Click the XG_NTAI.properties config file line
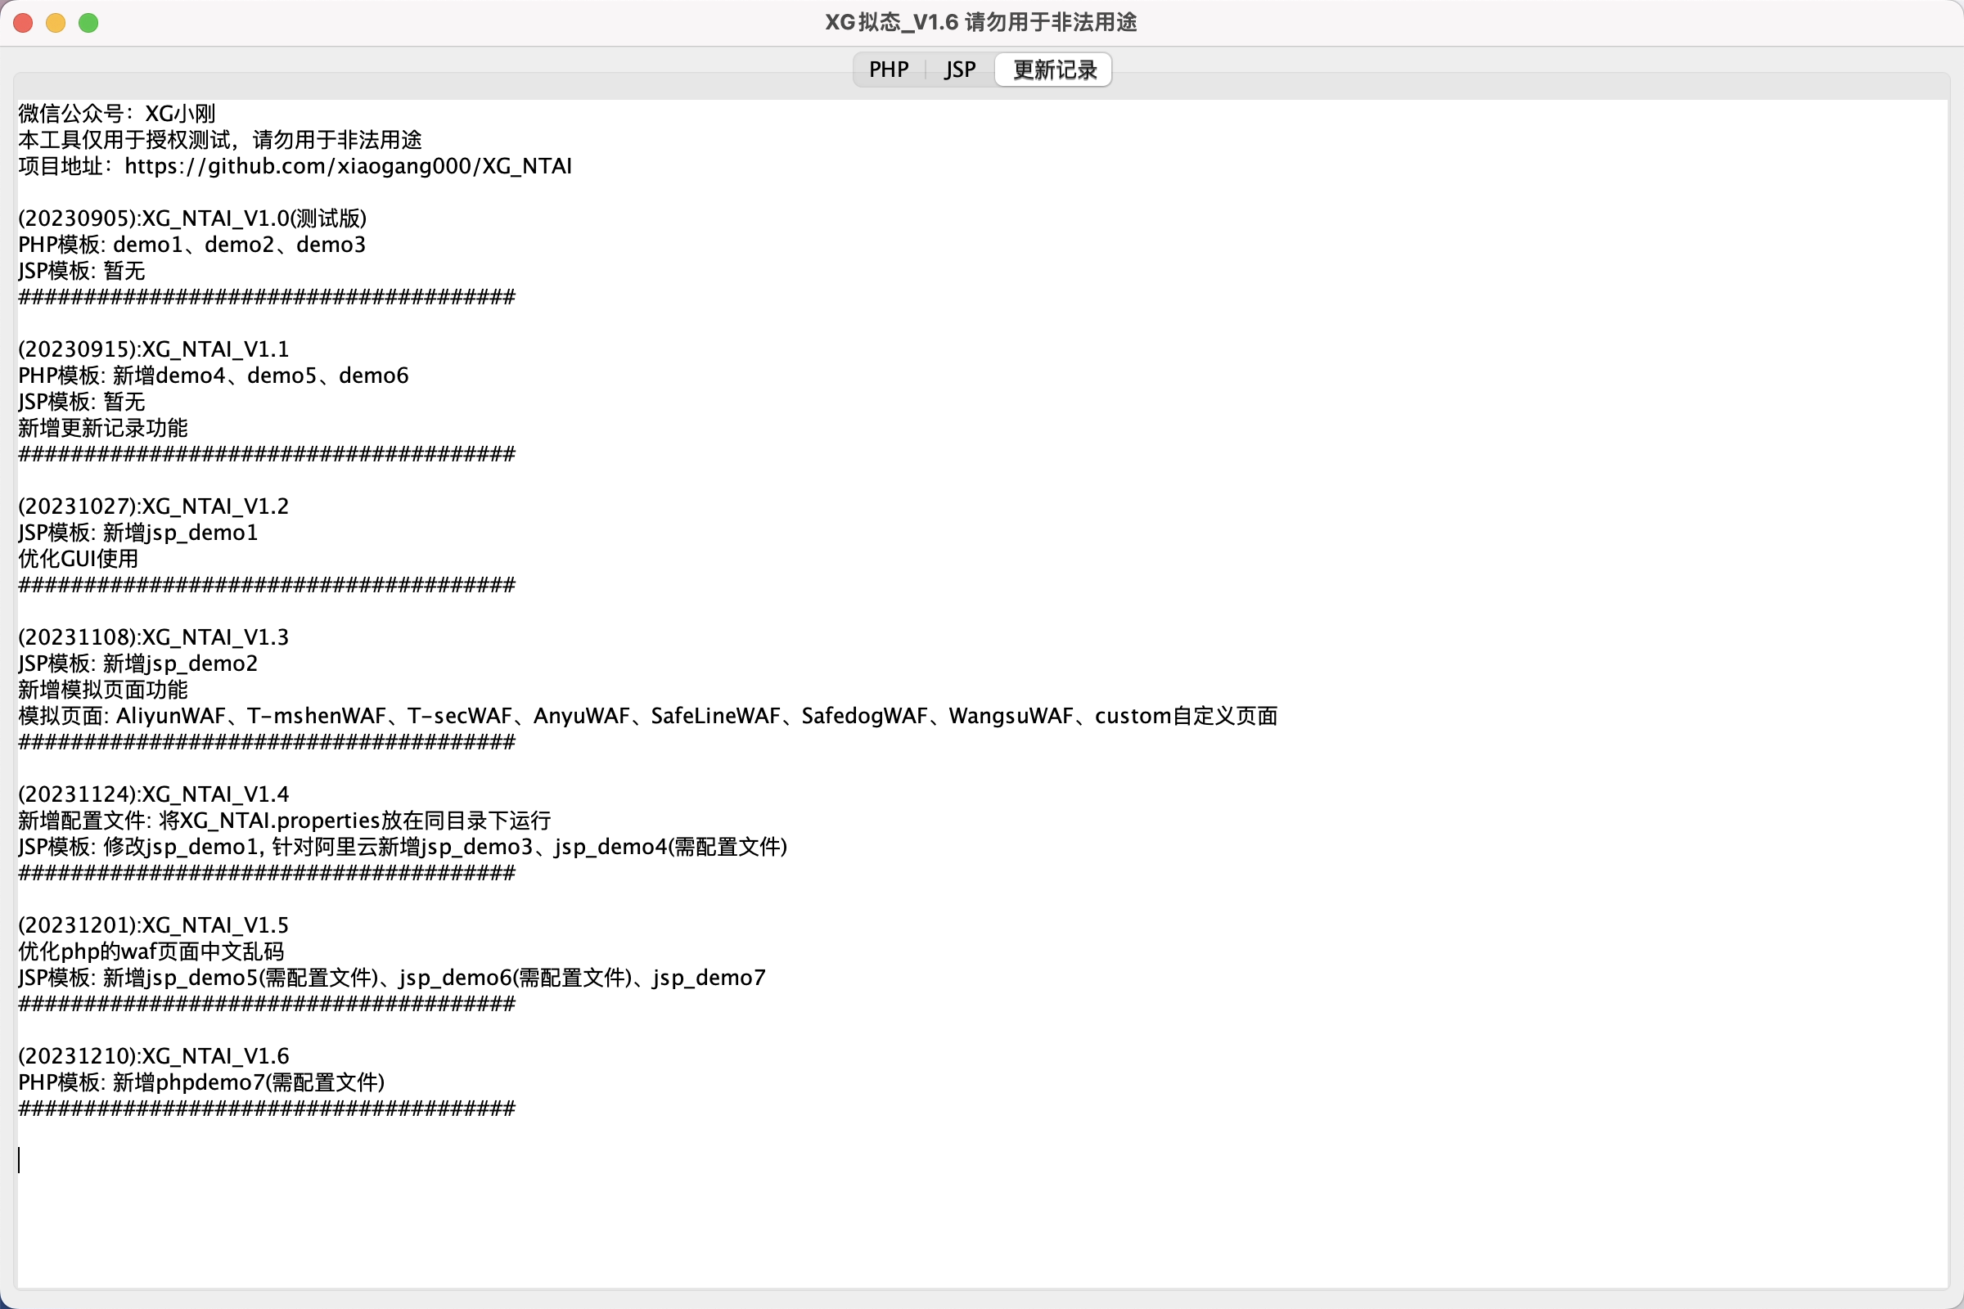The image size is (1964, 1309). point(284,821)
